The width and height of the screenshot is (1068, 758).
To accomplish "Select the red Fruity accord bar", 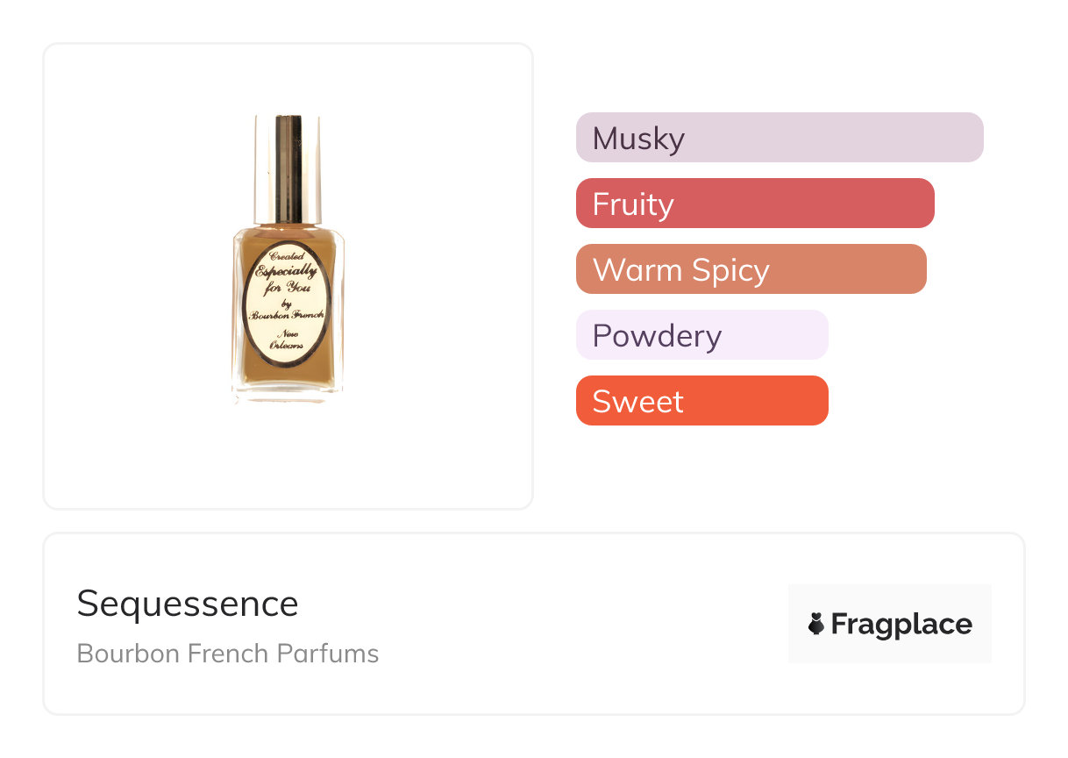I will (754, 204).
